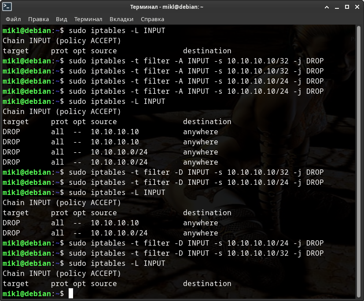364x301 pixels.
Task: Open the Терминал menu
Action: [x=88, y=19]
